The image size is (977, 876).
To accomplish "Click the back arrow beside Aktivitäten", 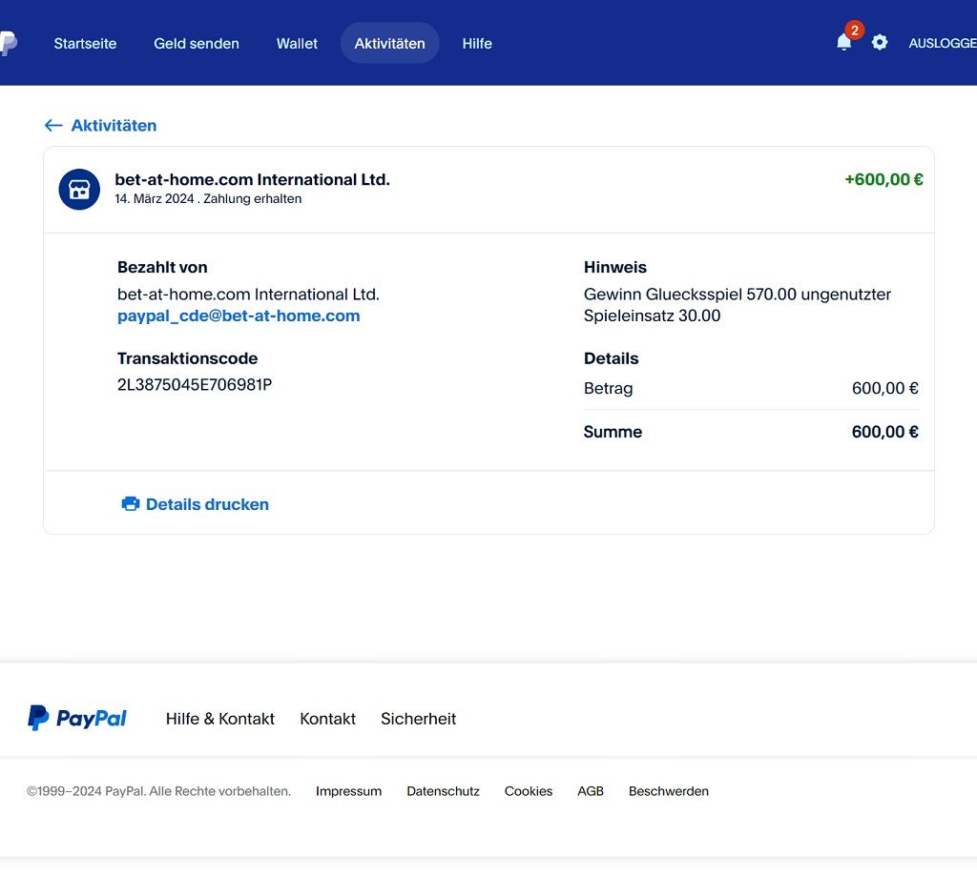I will (53, 125).
